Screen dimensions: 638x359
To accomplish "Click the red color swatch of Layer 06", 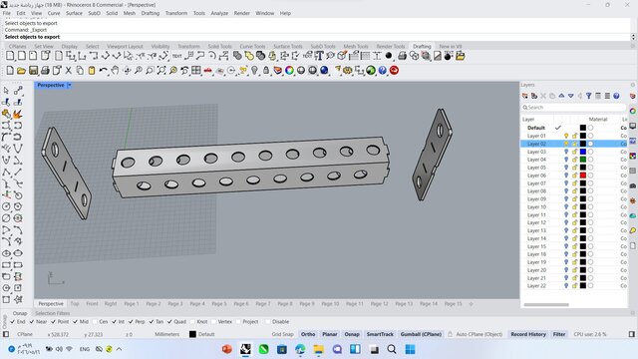I will point(583,176).
